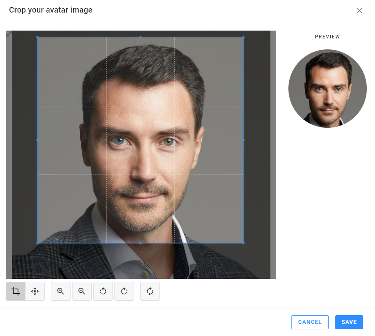Click the top-right crop box handle
The image size is (375, 336).
(243, 37)
